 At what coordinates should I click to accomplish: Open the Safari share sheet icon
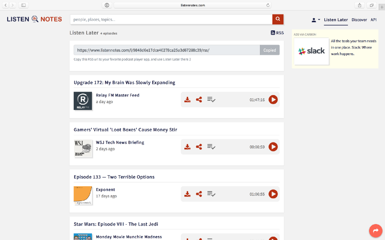point(359,5)
